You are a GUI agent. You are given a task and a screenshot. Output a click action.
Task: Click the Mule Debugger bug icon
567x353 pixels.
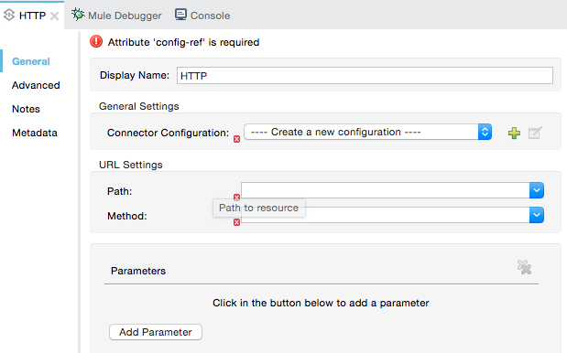[78, 15]
